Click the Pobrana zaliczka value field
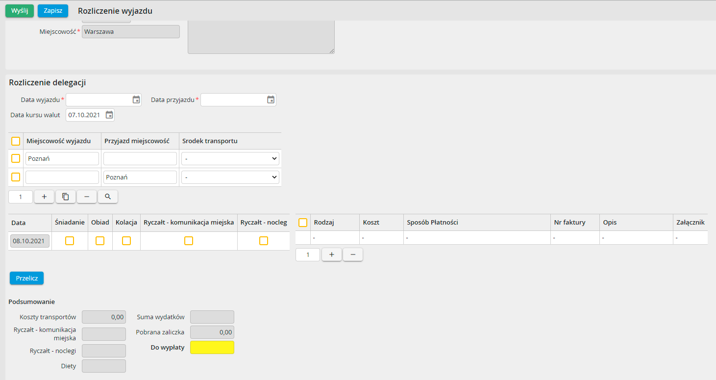Viewport: 716px width, 380px height. [212, 332]
